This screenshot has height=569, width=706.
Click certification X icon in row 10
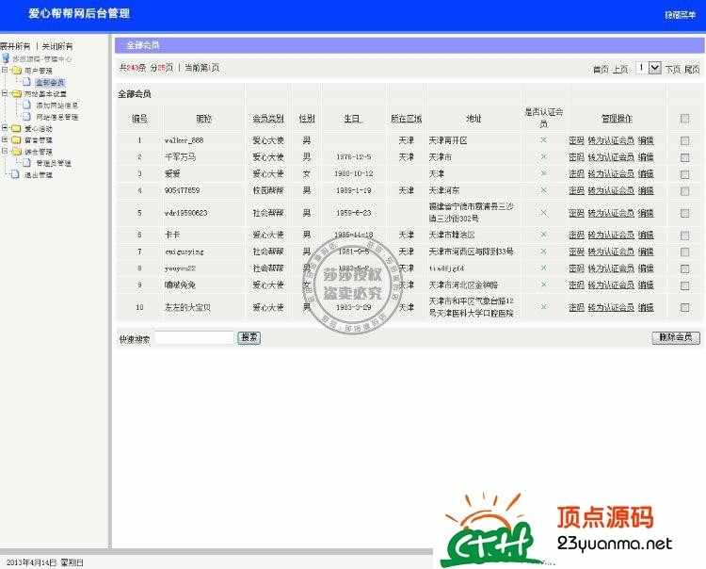click(543, 307)
